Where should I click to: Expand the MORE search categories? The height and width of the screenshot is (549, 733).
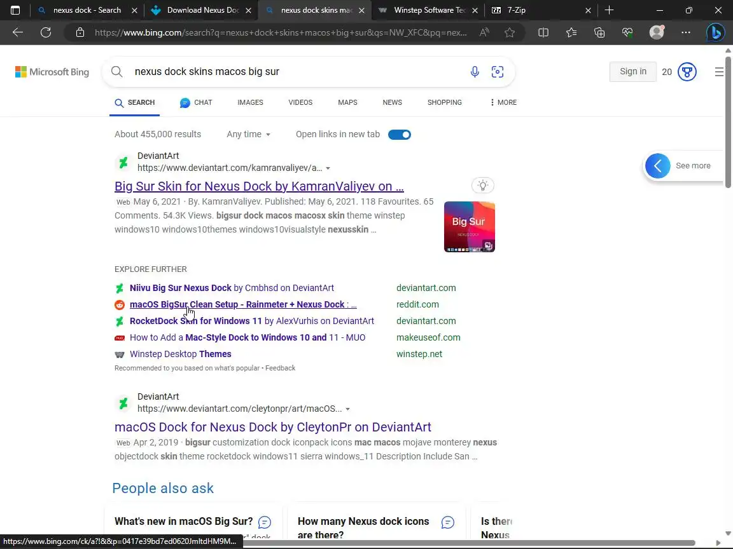[503, 102]
